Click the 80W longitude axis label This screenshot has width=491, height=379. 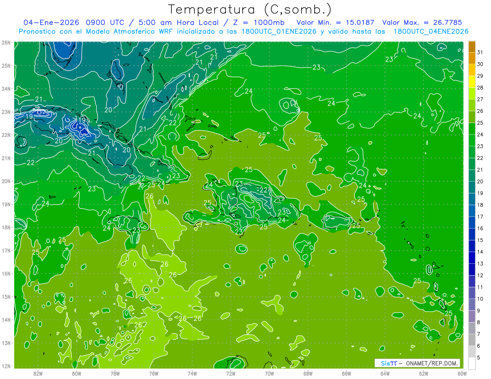77,373
